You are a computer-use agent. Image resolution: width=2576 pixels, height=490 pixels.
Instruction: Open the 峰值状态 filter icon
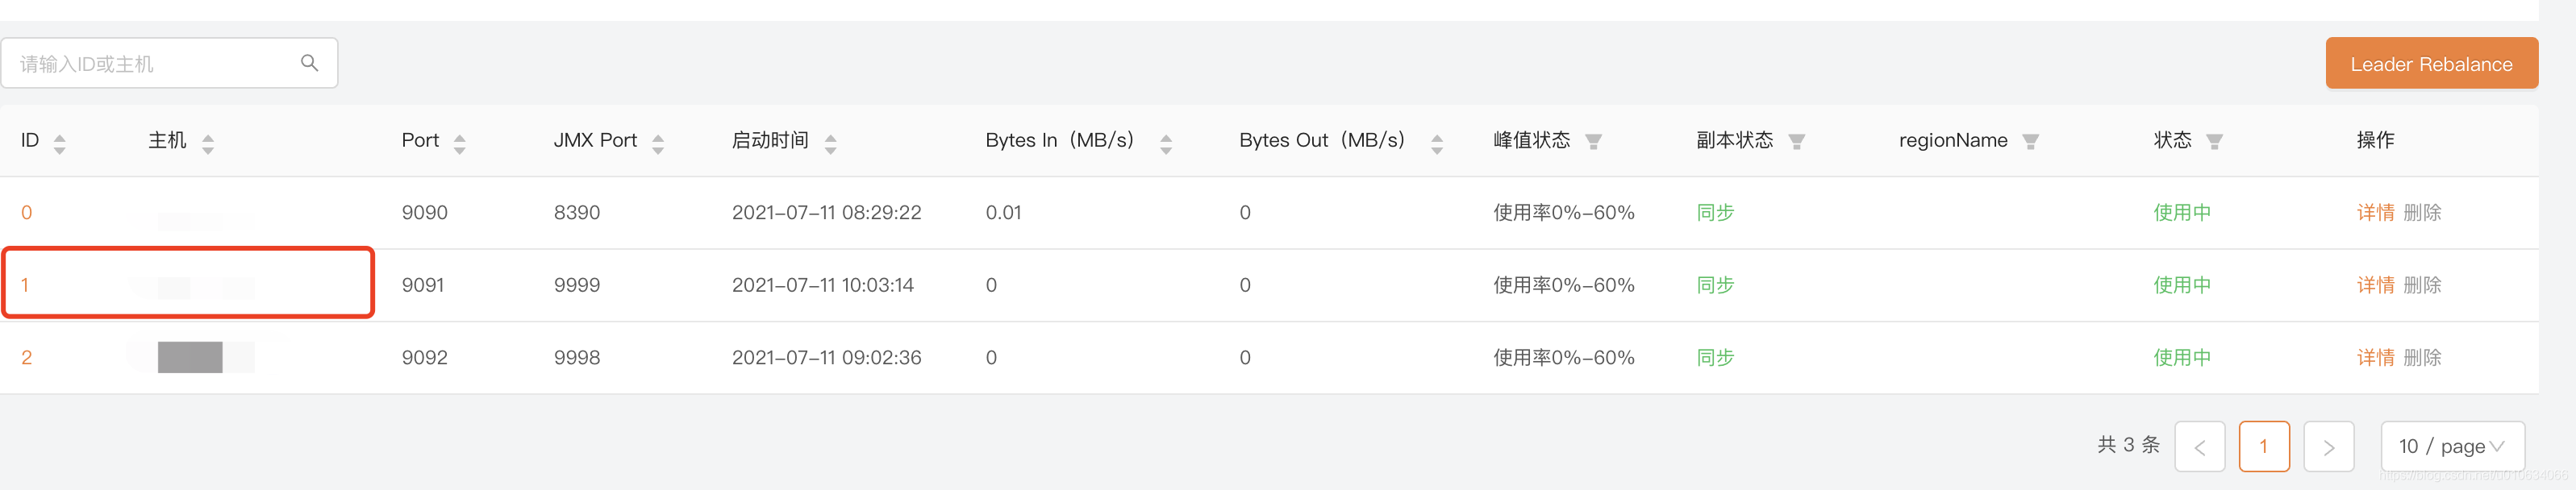[1594, 142]
